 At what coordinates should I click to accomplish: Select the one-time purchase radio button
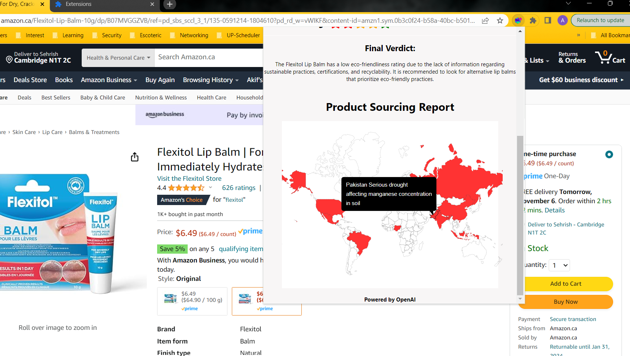pyautogui.click(x=609, y=154)
